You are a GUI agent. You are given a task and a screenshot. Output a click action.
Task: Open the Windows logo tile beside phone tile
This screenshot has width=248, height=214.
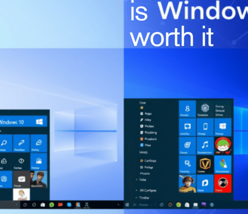[223, 127]
